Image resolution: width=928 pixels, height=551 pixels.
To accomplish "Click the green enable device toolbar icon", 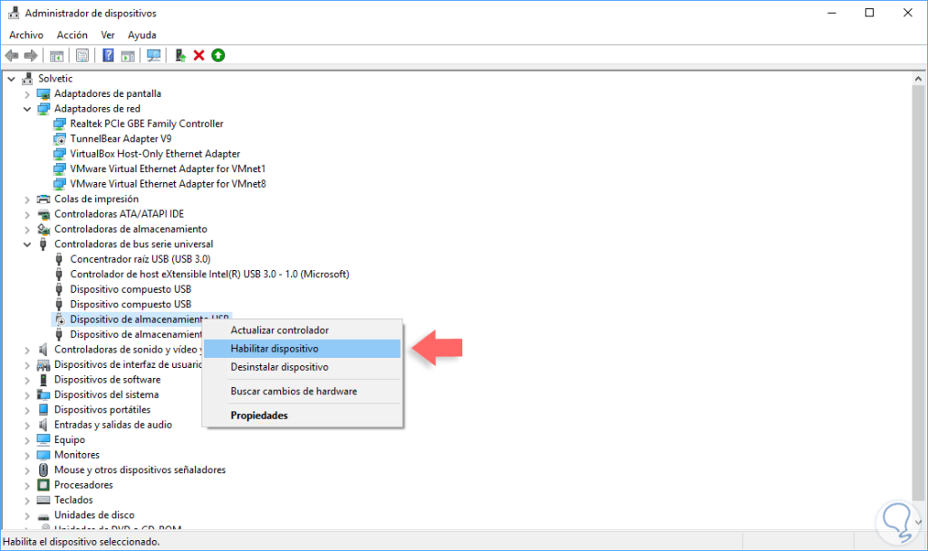I will click(218, 55).
